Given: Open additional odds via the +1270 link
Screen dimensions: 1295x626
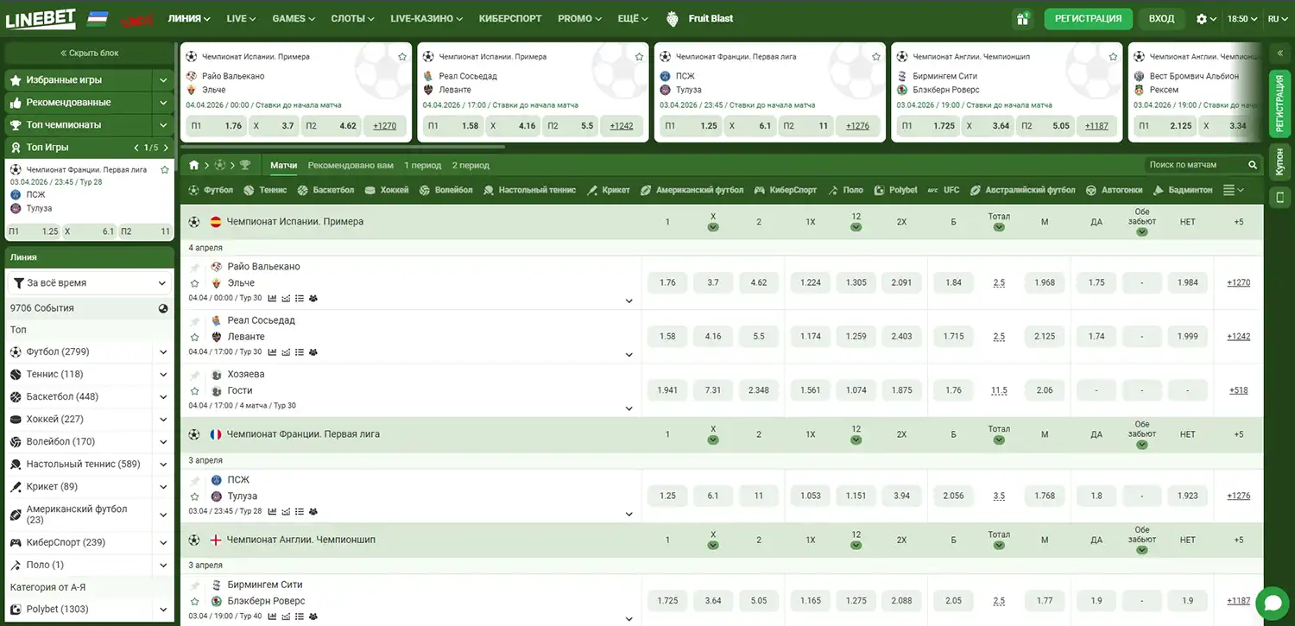Looking at the screenshot, I should coord(1238,282).
